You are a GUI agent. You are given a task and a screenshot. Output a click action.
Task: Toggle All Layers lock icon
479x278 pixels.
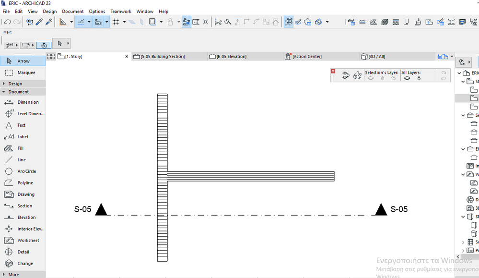tap(419, 78)
